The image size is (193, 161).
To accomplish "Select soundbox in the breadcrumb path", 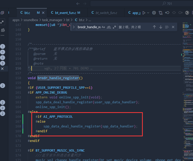I will [31, 20].
